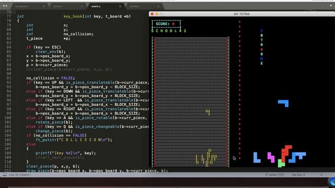Click the MY TETRIS title bar
This screenshot has height=188, width=335.
[242, 14]
